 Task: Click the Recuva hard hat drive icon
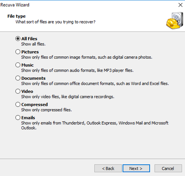(175, 21)
